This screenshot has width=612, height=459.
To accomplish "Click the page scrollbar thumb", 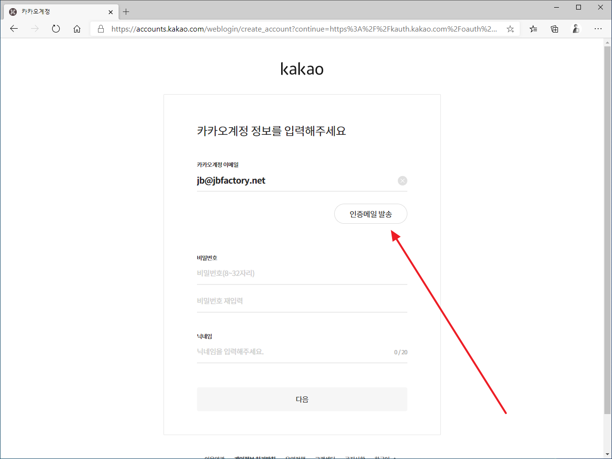I will 607,229.
